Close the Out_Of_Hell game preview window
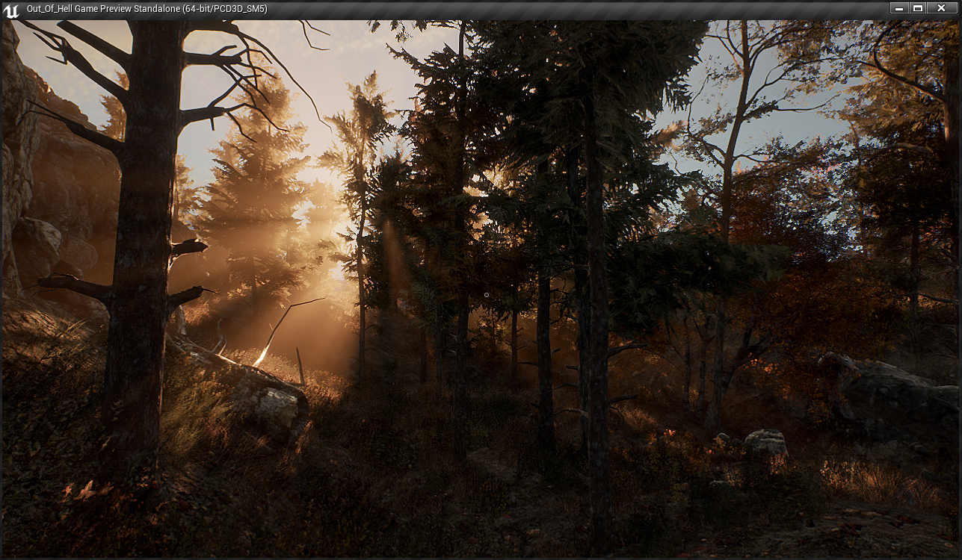The image size is (962, 560). click(x=943, y=8)
